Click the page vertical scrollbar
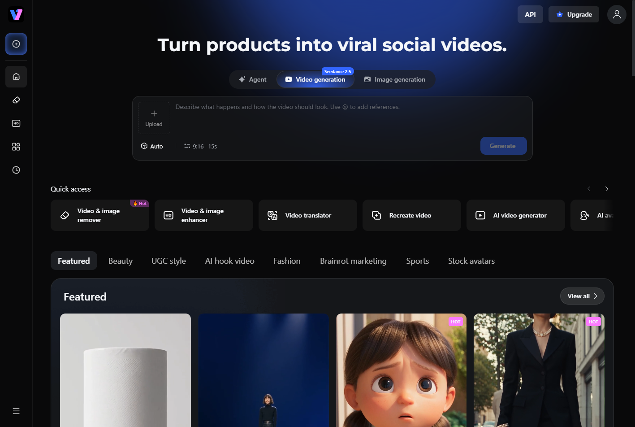635x427 pixels. (x=633, y=38)
